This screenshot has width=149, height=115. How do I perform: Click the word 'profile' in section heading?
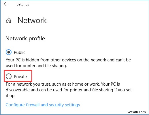pos(37,39)
